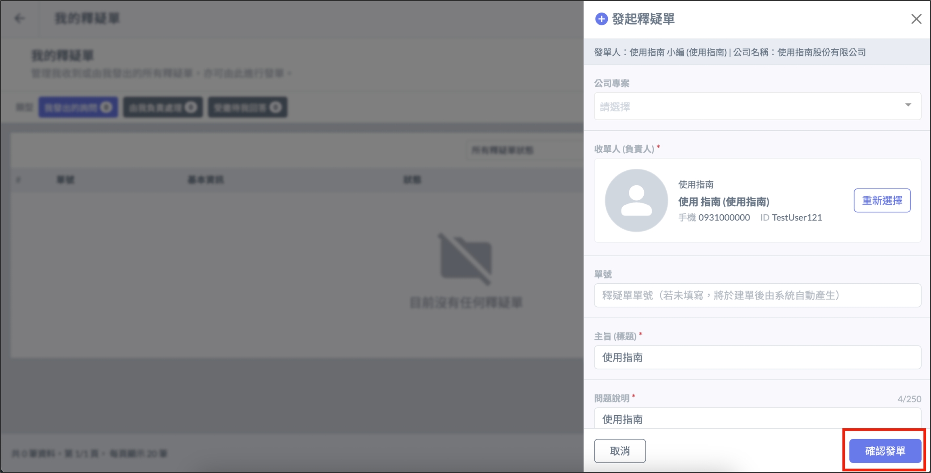Close the 發起釋疑單 panel with the X
This screenshot has width=931, height=473.
click(916, 19)
